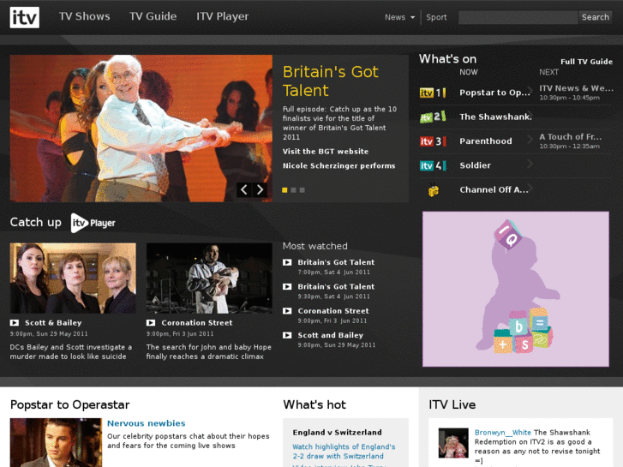Select the ITV3 channel logo

pos(433,141)
